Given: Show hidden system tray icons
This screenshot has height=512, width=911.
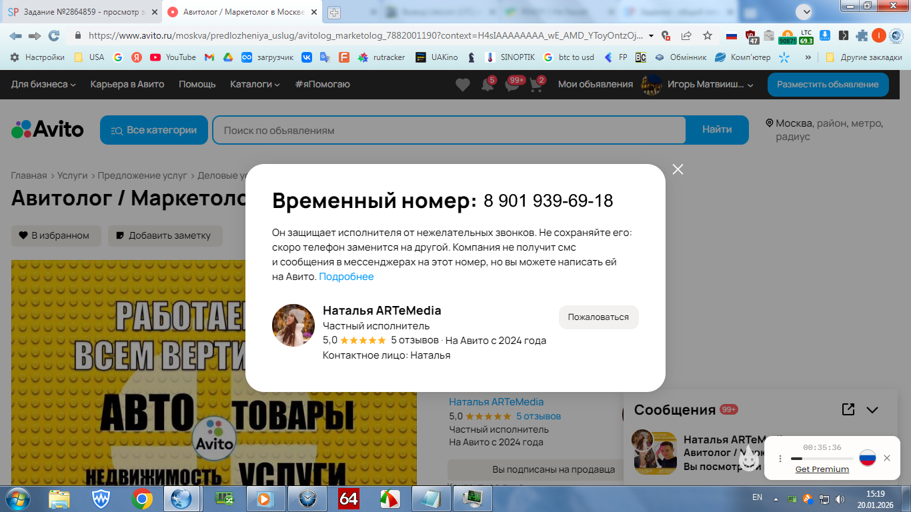Looking at the screenshot, I should click(x=776, y=498).
